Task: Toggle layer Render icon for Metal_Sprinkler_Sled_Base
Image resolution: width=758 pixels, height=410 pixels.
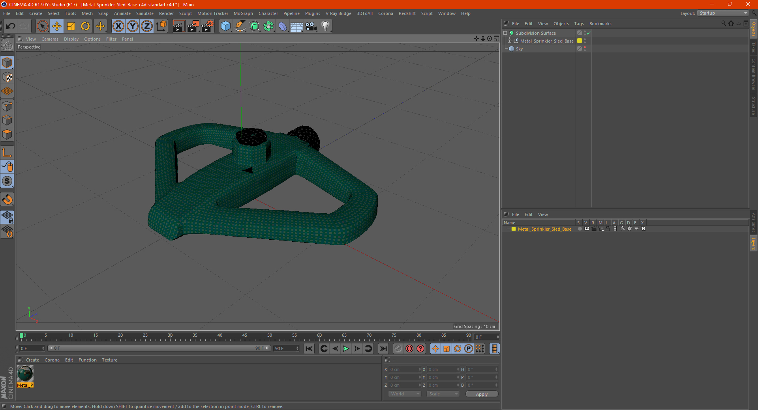Action: 594,229
